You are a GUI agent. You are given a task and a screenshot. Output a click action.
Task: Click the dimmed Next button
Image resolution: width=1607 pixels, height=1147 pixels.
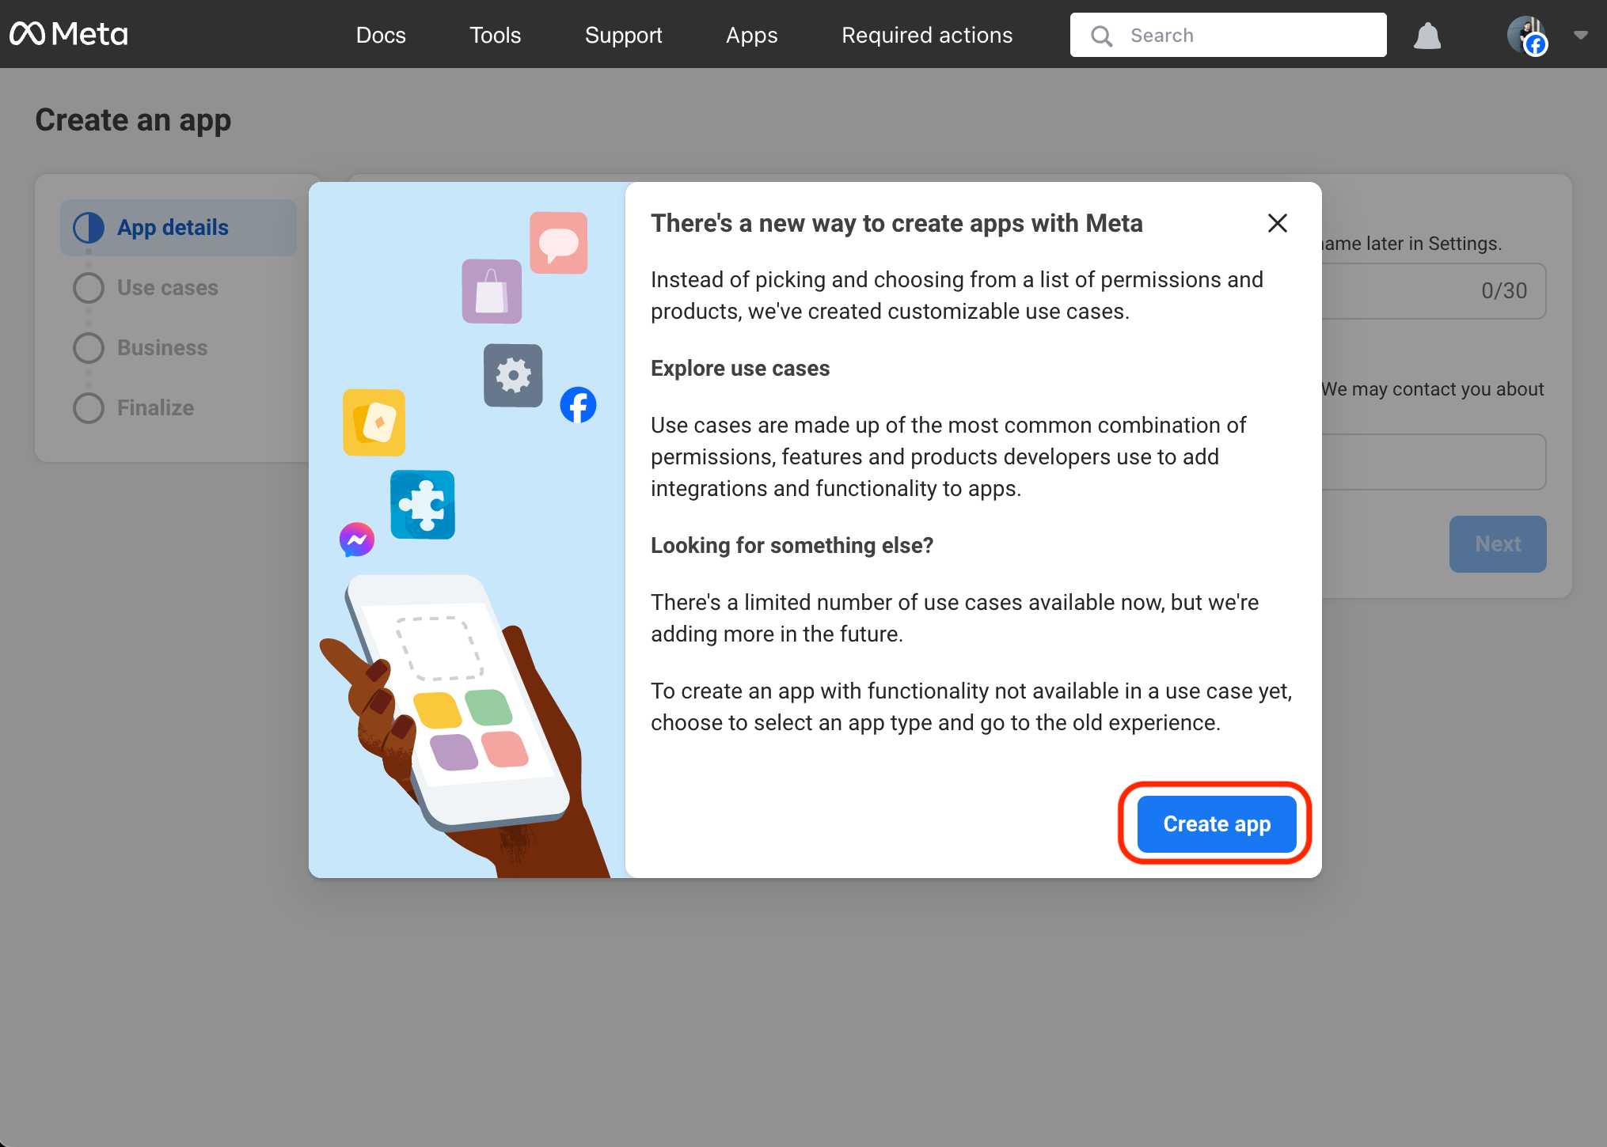pos(1497,544)
